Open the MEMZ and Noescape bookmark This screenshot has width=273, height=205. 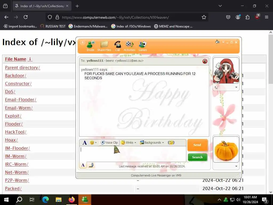coord(173,26)
